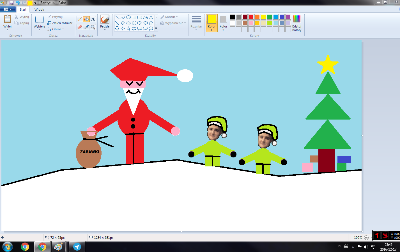The image size is (400, 252).
Task: Choose the Left arrow shape
Action: [145, 23]
